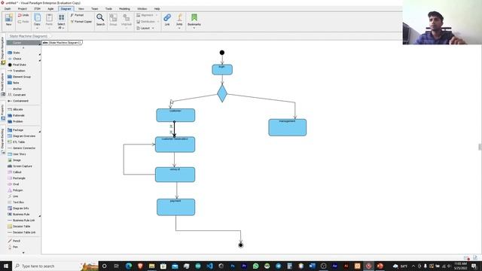Image resolution: width=482 pixels, height=271 pixels.
Task: Click Windows Start button in taskbar
Action: pos(6,266)
